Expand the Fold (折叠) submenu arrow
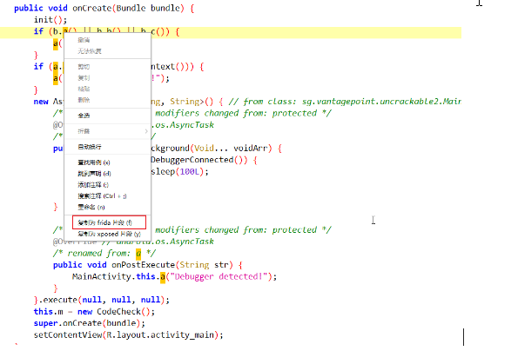Screen dimensions: 518x351 coord(146,131)
